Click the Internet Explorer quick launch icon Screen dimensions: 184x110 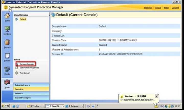tap(14, 106)
